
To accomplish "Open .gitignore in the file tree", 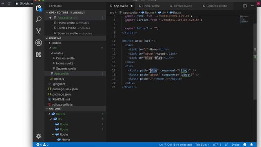I will (x=75, y=84).
